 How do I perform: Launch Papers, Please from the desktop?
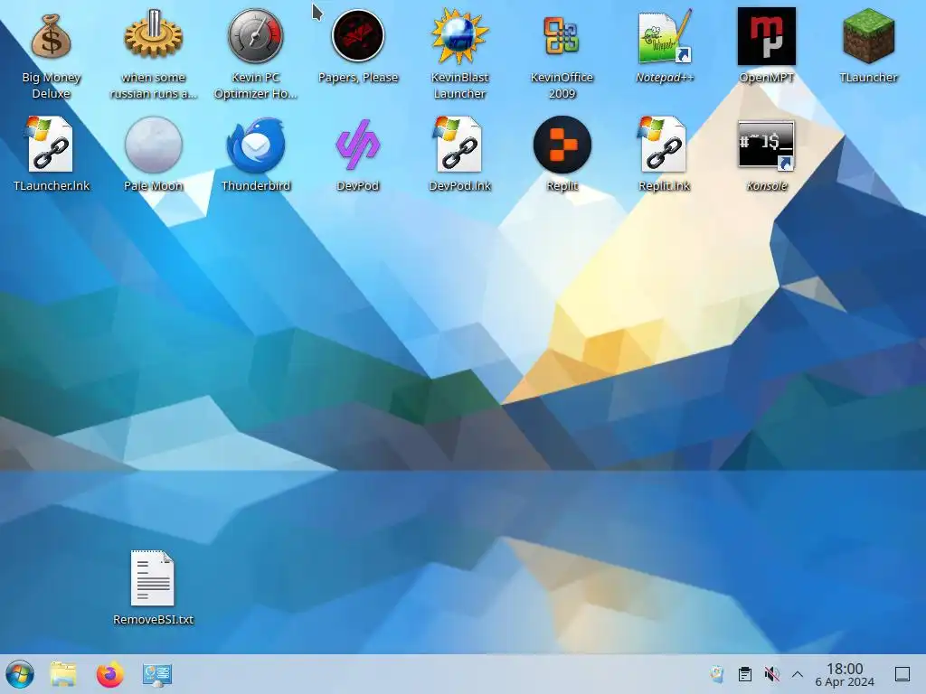click(x=358, y=36)
